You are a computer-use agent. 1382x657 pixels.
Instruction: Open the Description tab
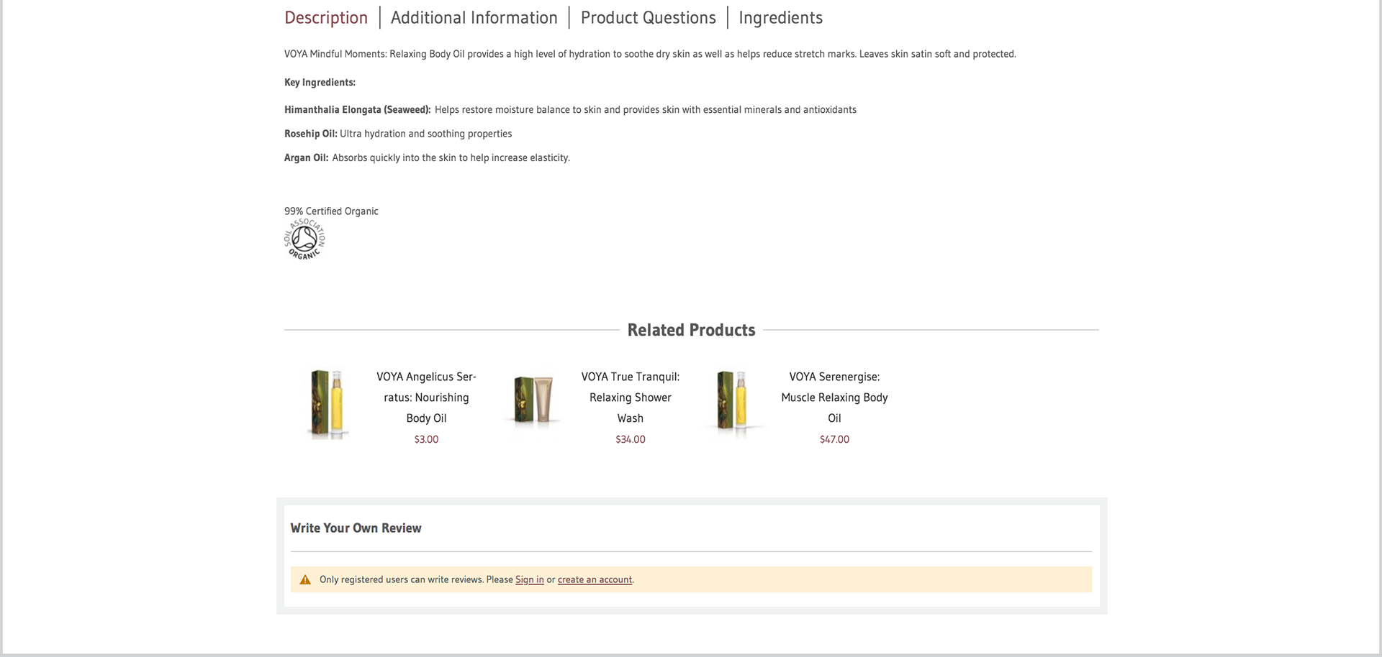pos(326,17)
